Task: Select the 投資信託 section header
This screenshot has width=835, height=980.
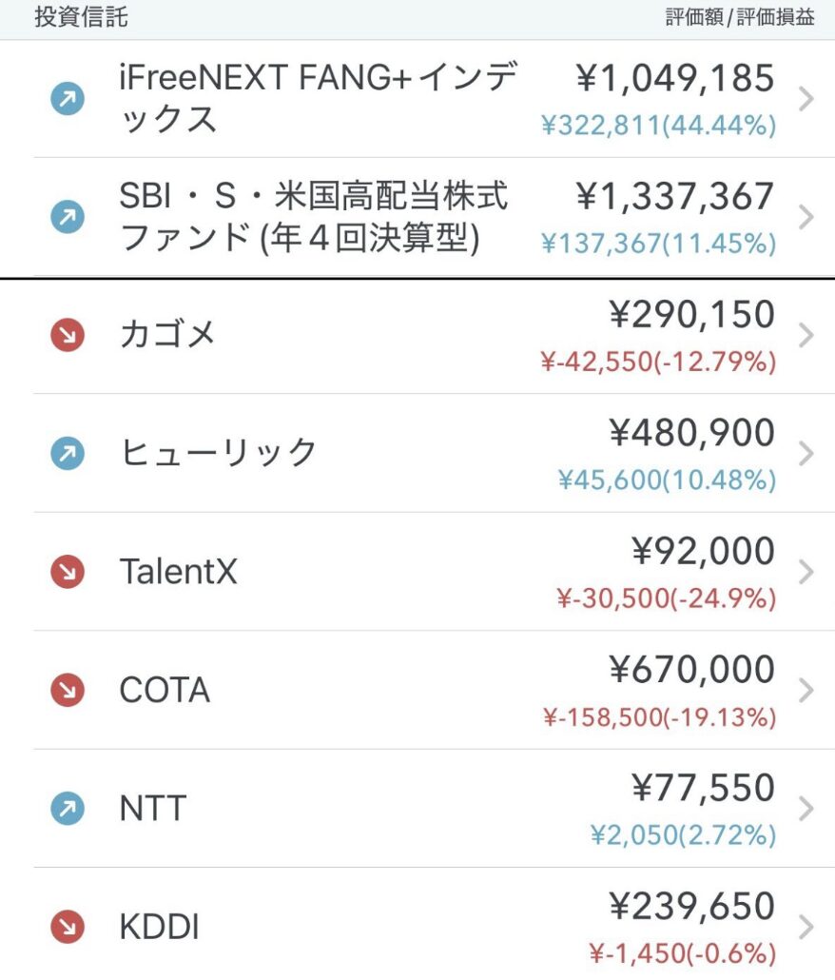Action: coord(81,17)
